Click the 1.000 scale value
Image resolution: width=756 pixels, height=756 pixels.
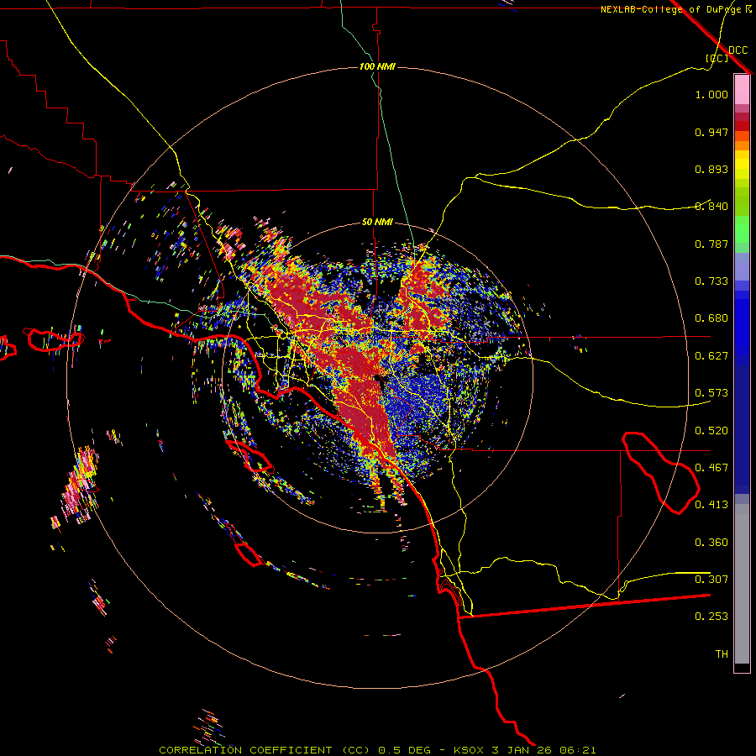[711, 94]
